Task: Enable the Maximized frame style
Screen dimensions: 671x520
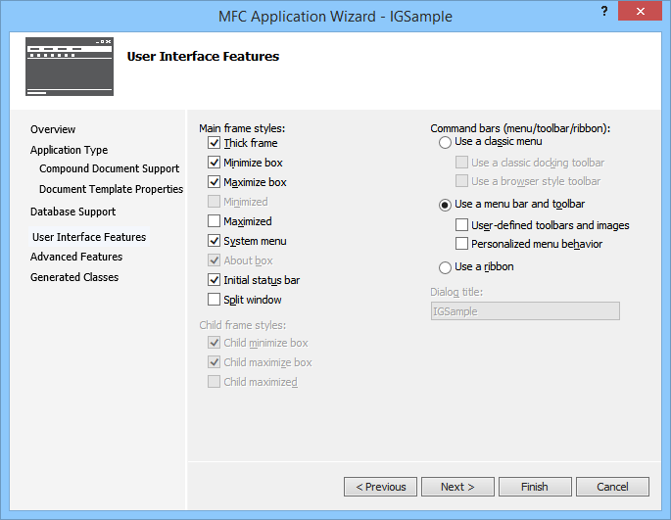Action: coord(215,221)
